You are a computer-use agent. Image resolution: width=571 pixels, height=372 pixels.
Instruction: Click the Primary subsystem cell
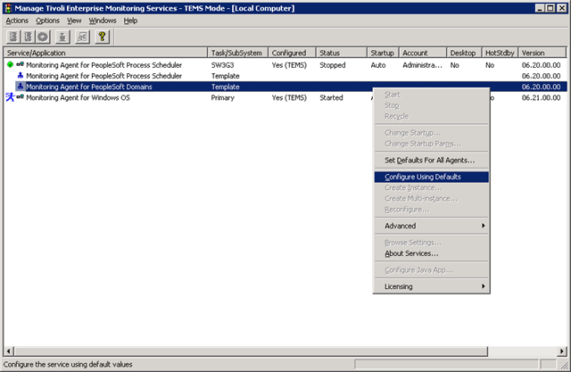click(x=222, y=97)
